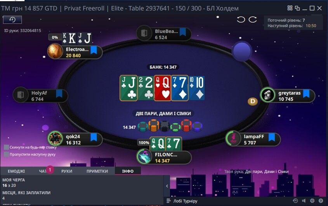Open the ПРИМІТКИ tab
328x206 pixels.
point(97,171)
